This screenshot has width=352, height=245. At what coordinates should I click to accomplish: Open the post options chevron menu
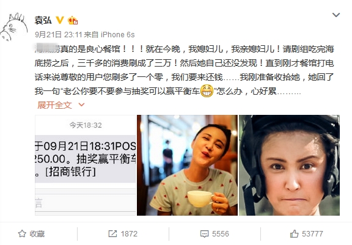click(x=336, y=15)
